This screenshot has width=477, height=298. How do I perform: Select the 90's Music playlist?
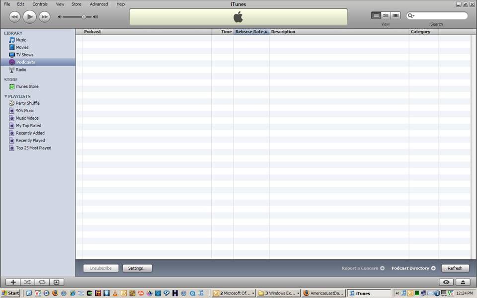point(38,111)
